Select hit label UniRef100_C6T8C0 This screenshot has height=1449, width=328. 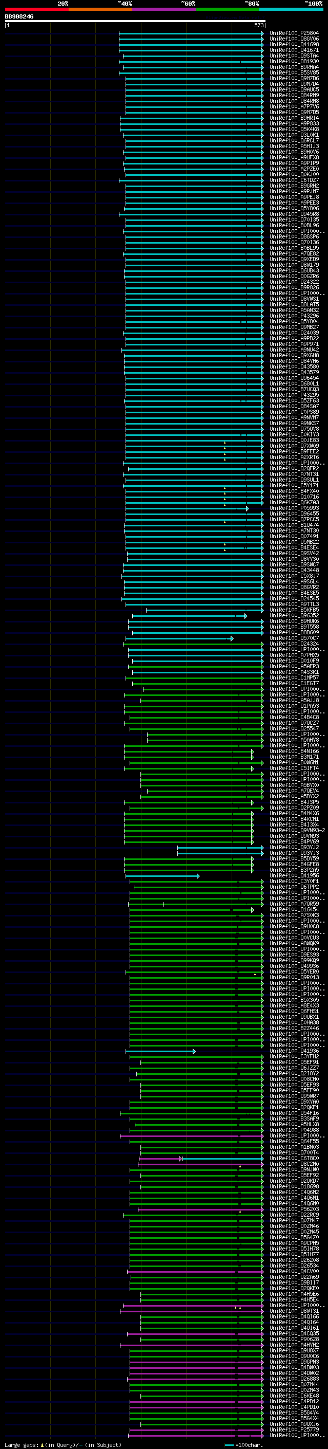click(294, 1158)
